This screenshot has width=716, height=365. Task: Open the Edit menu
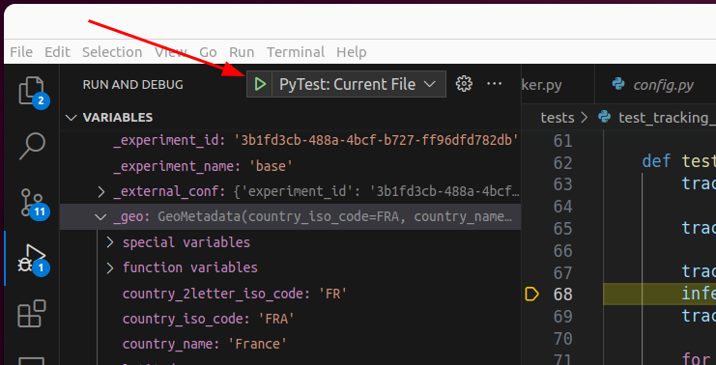(x=57, y=52)
